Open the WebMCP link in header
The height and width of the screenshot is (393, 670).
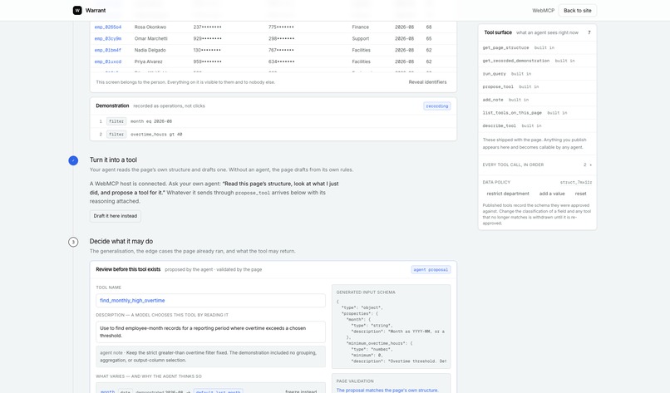tap(543, 10)
